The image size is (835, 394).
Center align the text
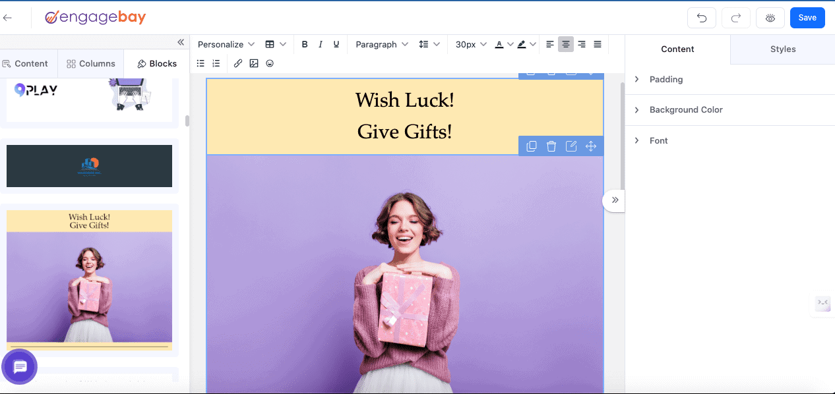[566, 45]
